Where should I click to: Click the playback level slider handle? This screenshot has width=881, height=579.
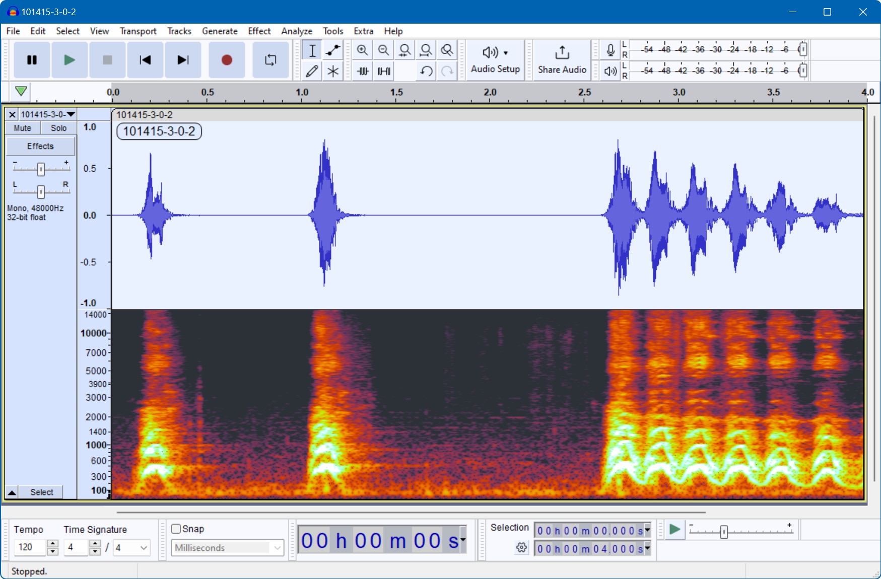click(x=803, y=70)
